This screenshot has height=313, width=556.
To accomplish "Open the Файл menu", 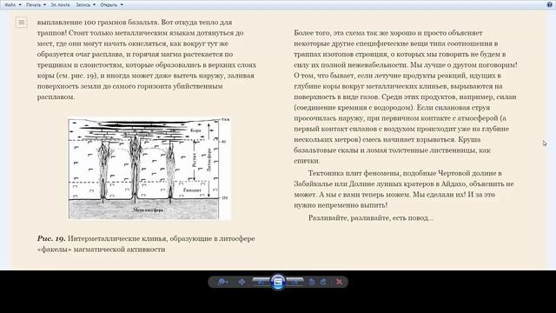I will tap(13, 5).
